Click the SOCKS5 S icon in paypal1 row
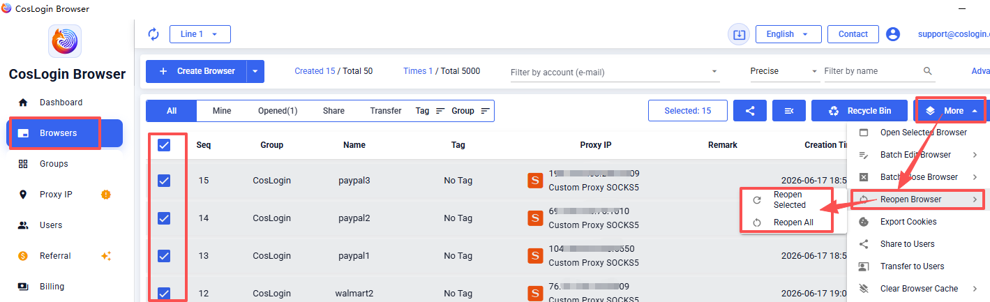This screenshot has width=990, height=302. [x=535, y=256]
